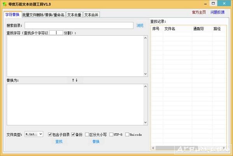233x156 pixels.
Task: Uncheck the 备份 backup option
Action: point(73,135)
